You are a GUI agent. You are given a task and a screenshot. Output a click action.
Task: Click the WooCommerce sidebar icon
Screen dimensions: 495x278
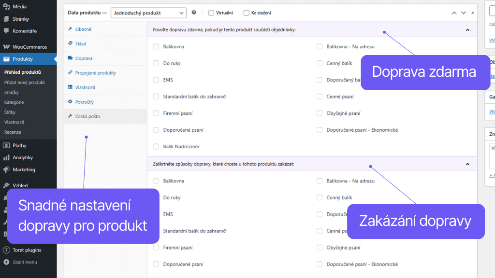(7, 47)
